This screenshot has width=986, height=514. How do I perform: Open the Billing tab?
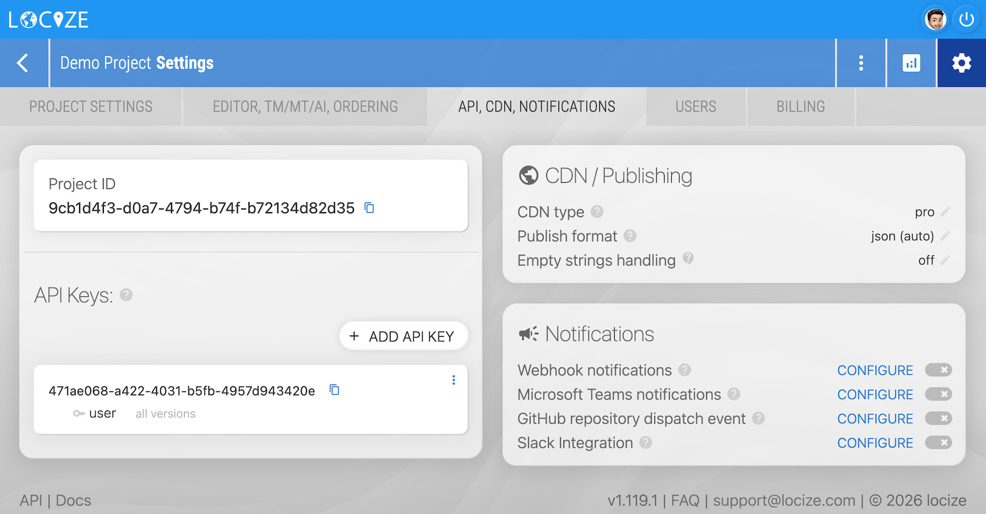[x=800, y=107]
